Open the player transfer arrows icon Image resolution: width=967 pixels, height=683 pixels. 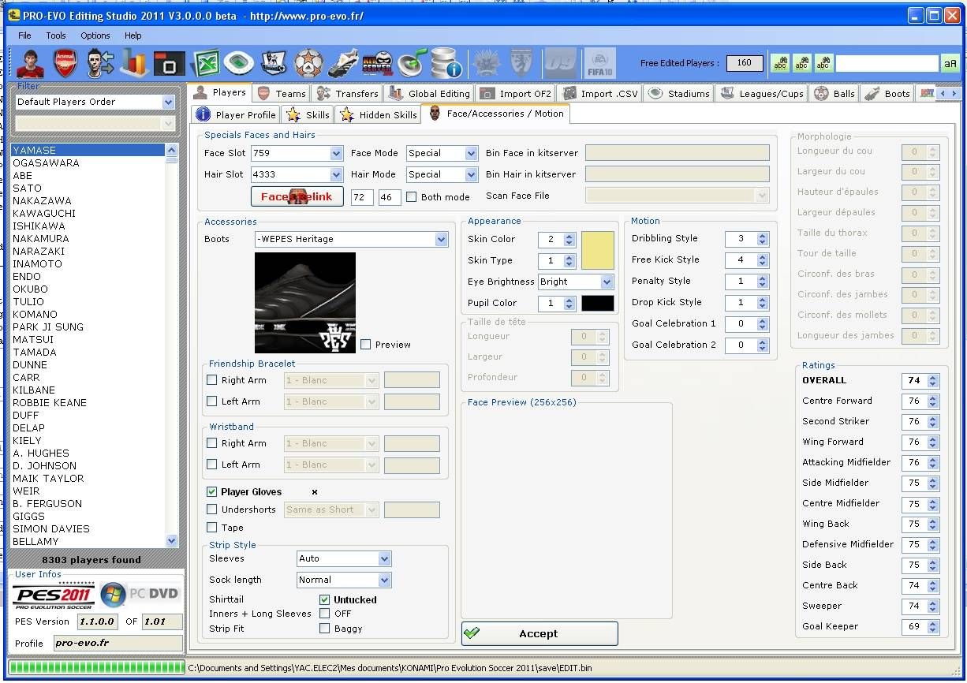[101, 62]
